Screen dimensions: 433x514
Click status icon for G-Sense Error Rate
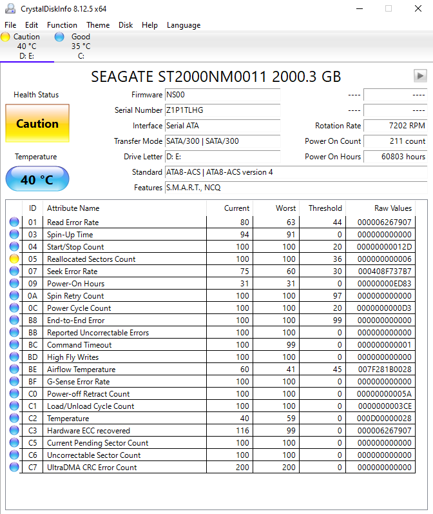tap(14, 381)
